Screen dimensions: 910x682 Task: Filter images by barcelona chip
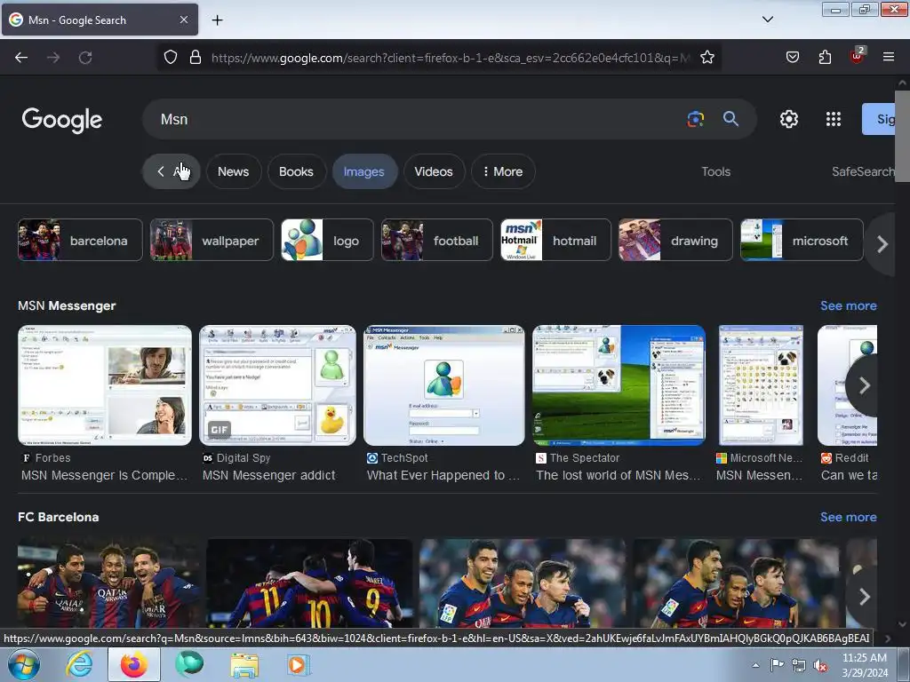point(80,240)
